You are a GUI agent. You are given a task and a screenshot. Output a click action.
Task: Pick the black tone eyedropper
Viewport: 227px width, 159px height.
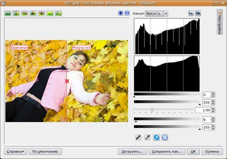click(138, 137)
